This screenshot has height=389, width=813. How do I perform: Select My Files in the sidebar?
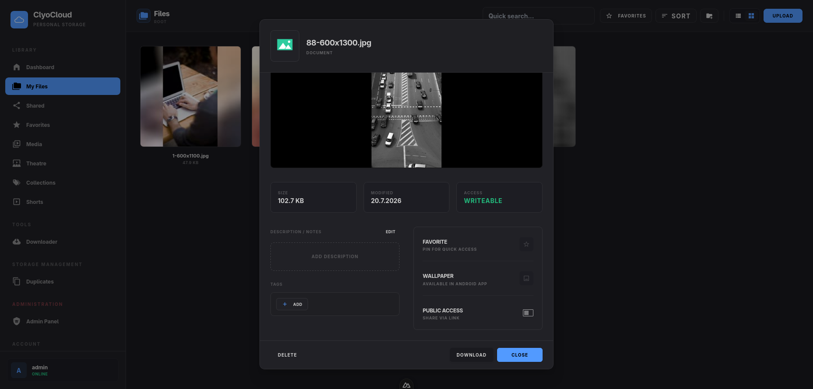63,86
